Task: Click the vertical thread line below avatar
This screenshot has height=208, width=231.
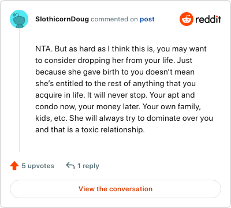Action: pyautogui.click(x=19, y=90)
